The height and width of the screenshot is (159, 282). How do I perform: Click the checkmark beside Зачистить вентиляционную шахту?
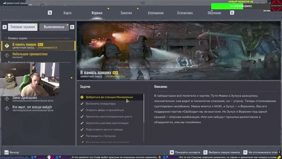click(x=82, y=117)
